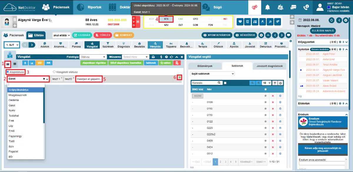Screen dimensions: 353x172
Task: Click the green plus add icon
Action: pyautogui.click(x=179, y=77)
